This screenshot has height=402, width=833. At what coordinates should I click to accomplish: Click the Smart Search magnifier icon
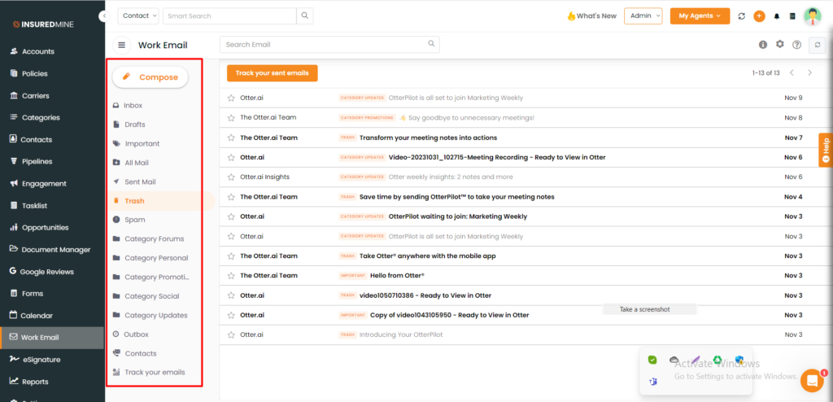[x=305, y=16]
